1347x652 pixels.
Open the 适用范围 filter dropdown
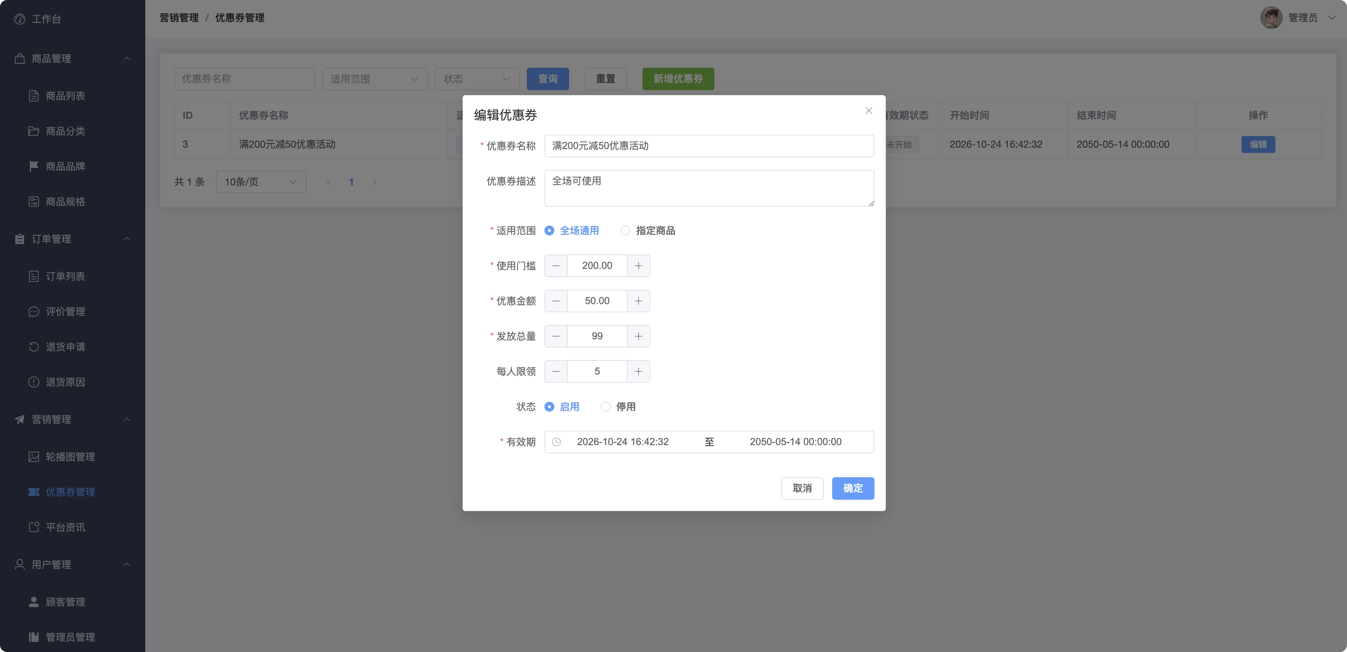coord(375,79)
